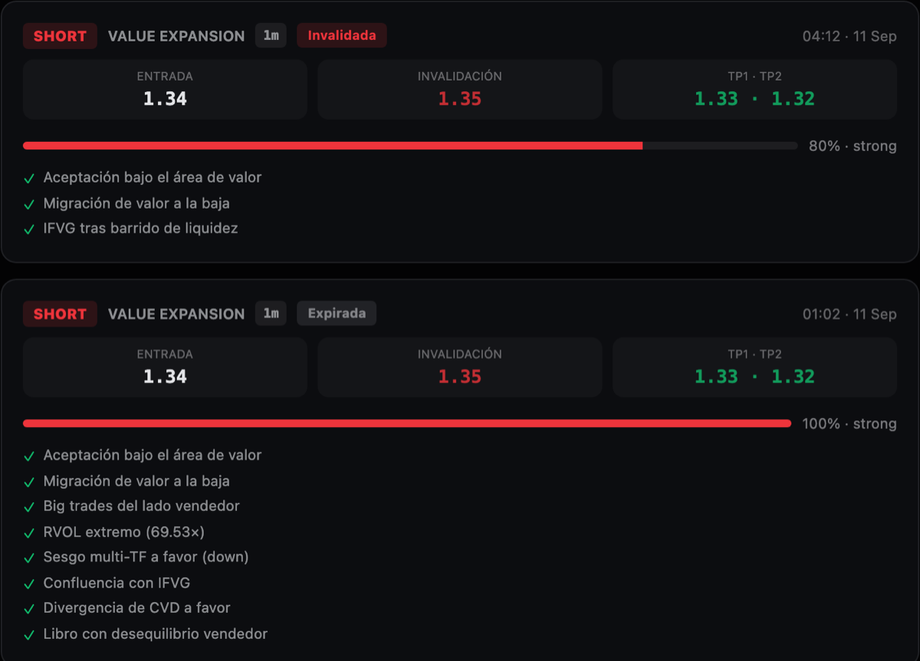Click the timestamp 04:12 · 11 Sep

[849, 36]
